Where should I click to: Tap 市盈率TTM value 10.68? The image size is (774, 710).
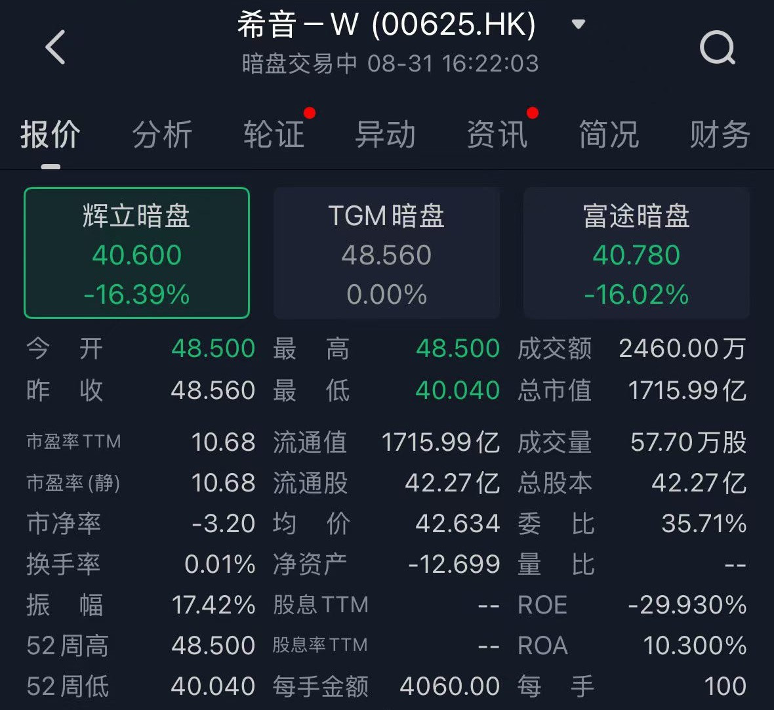[223, 442]
